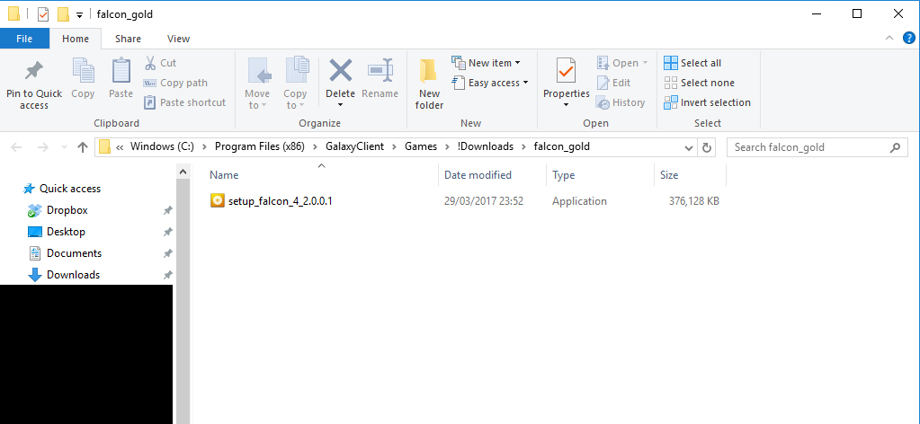Open recent locations dropdown arrow
Image resolution: width=920 pixels, height=424 pixels.
tap(63, 148)
